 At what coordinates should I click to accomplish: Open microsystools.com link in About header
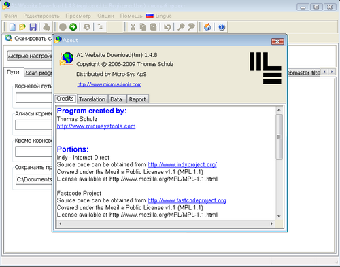(109, 84)
